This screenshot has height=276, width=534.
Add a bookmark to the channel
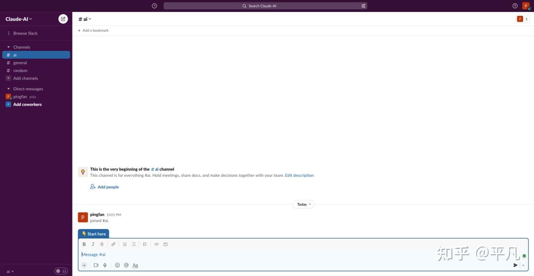93,31
